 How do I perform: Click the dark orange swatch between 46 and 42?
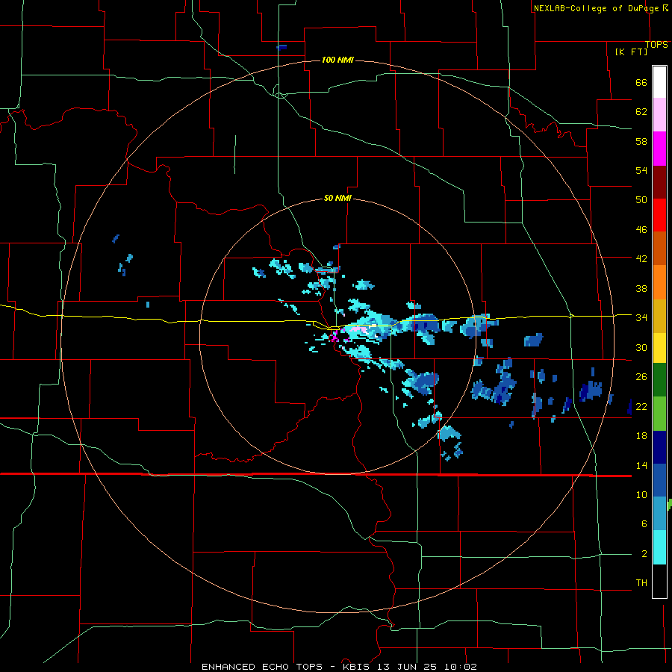659,249
